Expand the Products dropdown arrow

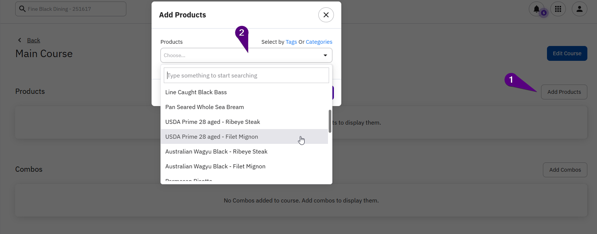click(325, 55)
